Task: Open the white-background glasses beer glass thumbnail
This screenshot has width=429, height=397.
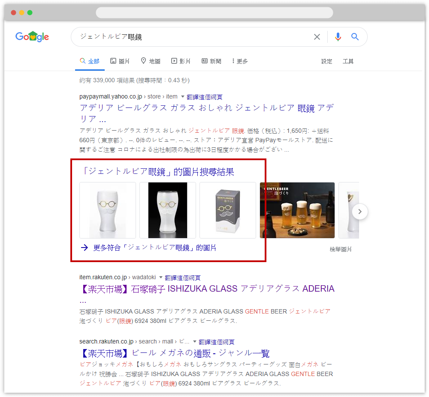Action: click(x=108, y=210)
